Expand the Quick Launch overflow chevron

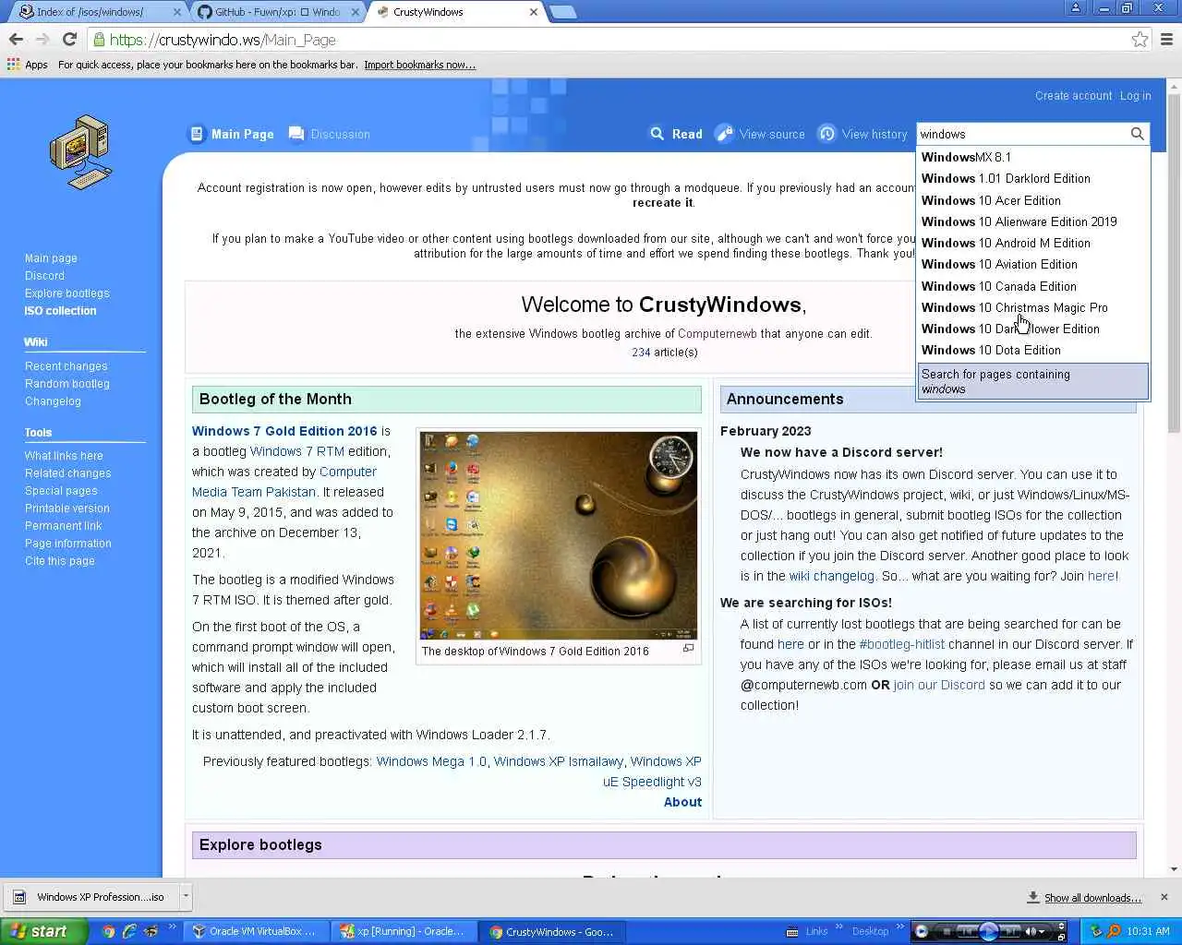pyautogui.click(x=172, y=927)
